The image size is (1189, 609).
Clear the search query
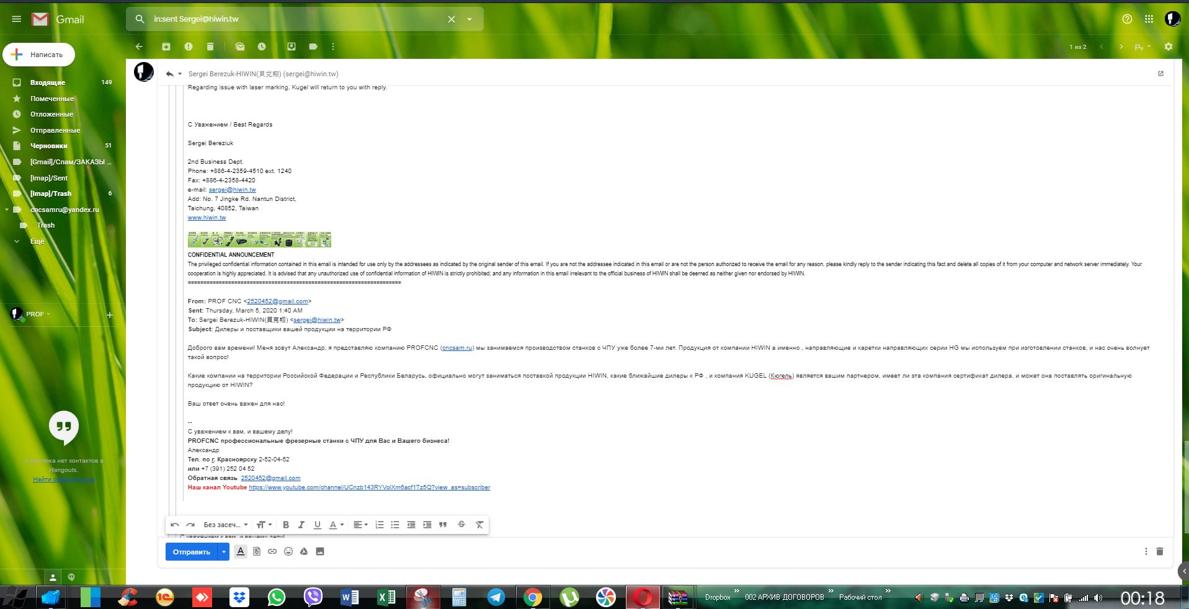[x=452, y=19]
